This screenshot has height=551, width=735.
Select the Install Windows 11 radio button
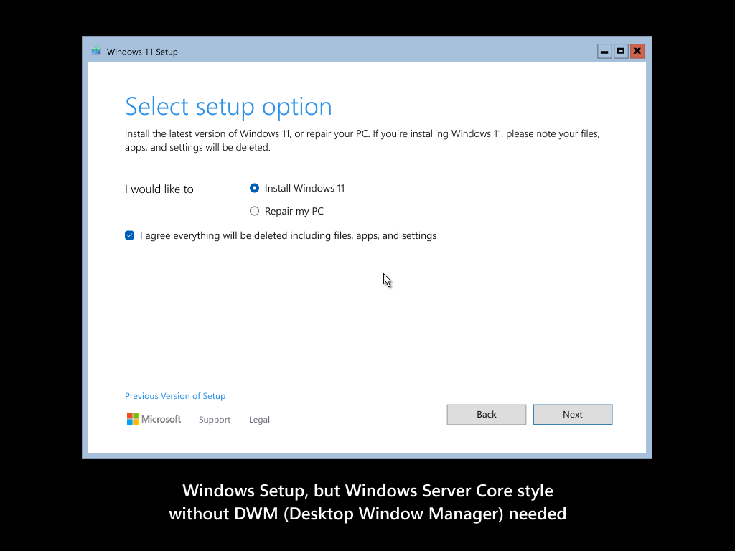point(254,188)
